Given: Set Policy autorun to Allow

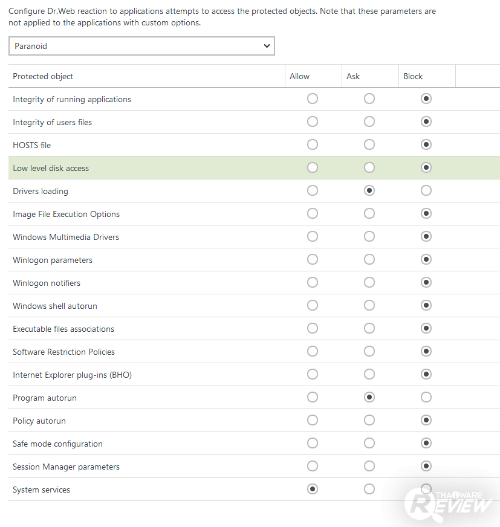Looking at the screenshot, I should (313, 420).
